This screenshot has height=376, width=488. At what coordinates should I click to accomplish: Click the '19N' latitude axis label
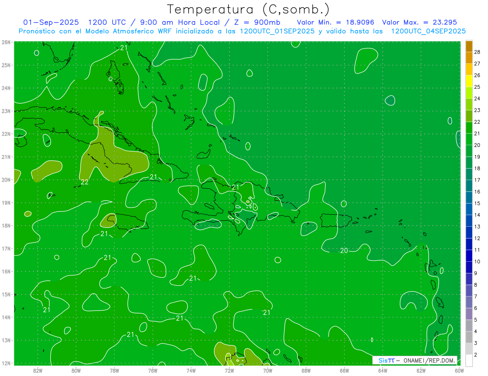pos(6,203)
